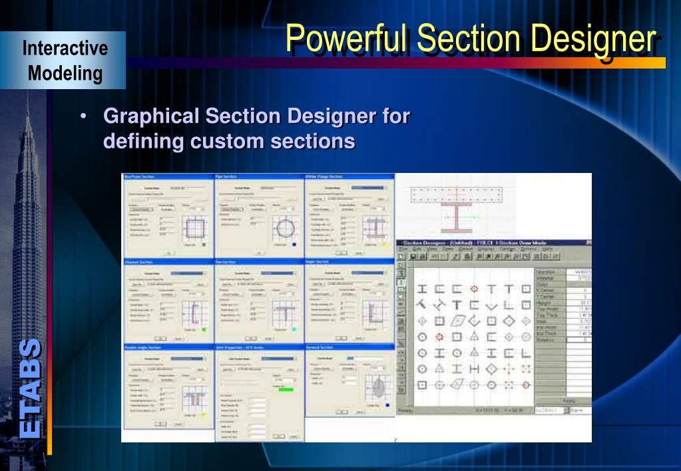Click OK in the Tee Section dialog

click(x=250, y=339)
